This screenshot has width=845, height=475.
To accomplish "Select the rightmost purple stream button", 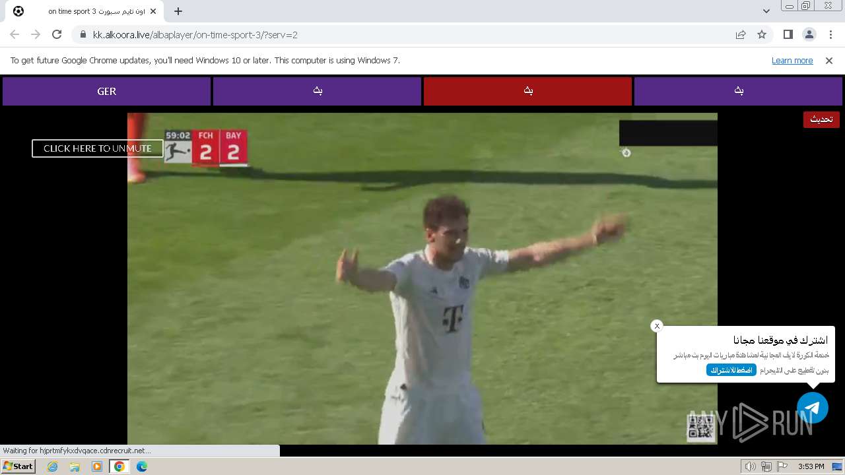I will 738,91.
